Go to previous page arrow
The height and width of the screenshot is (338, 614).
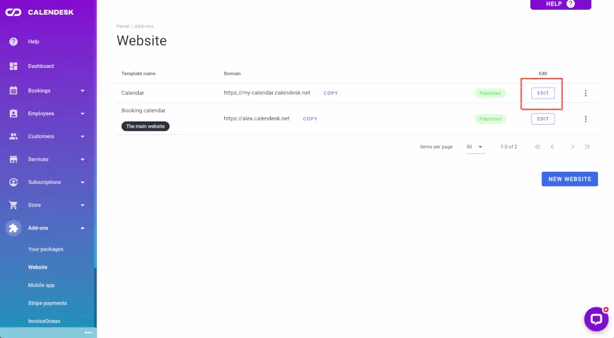point(552,147)
